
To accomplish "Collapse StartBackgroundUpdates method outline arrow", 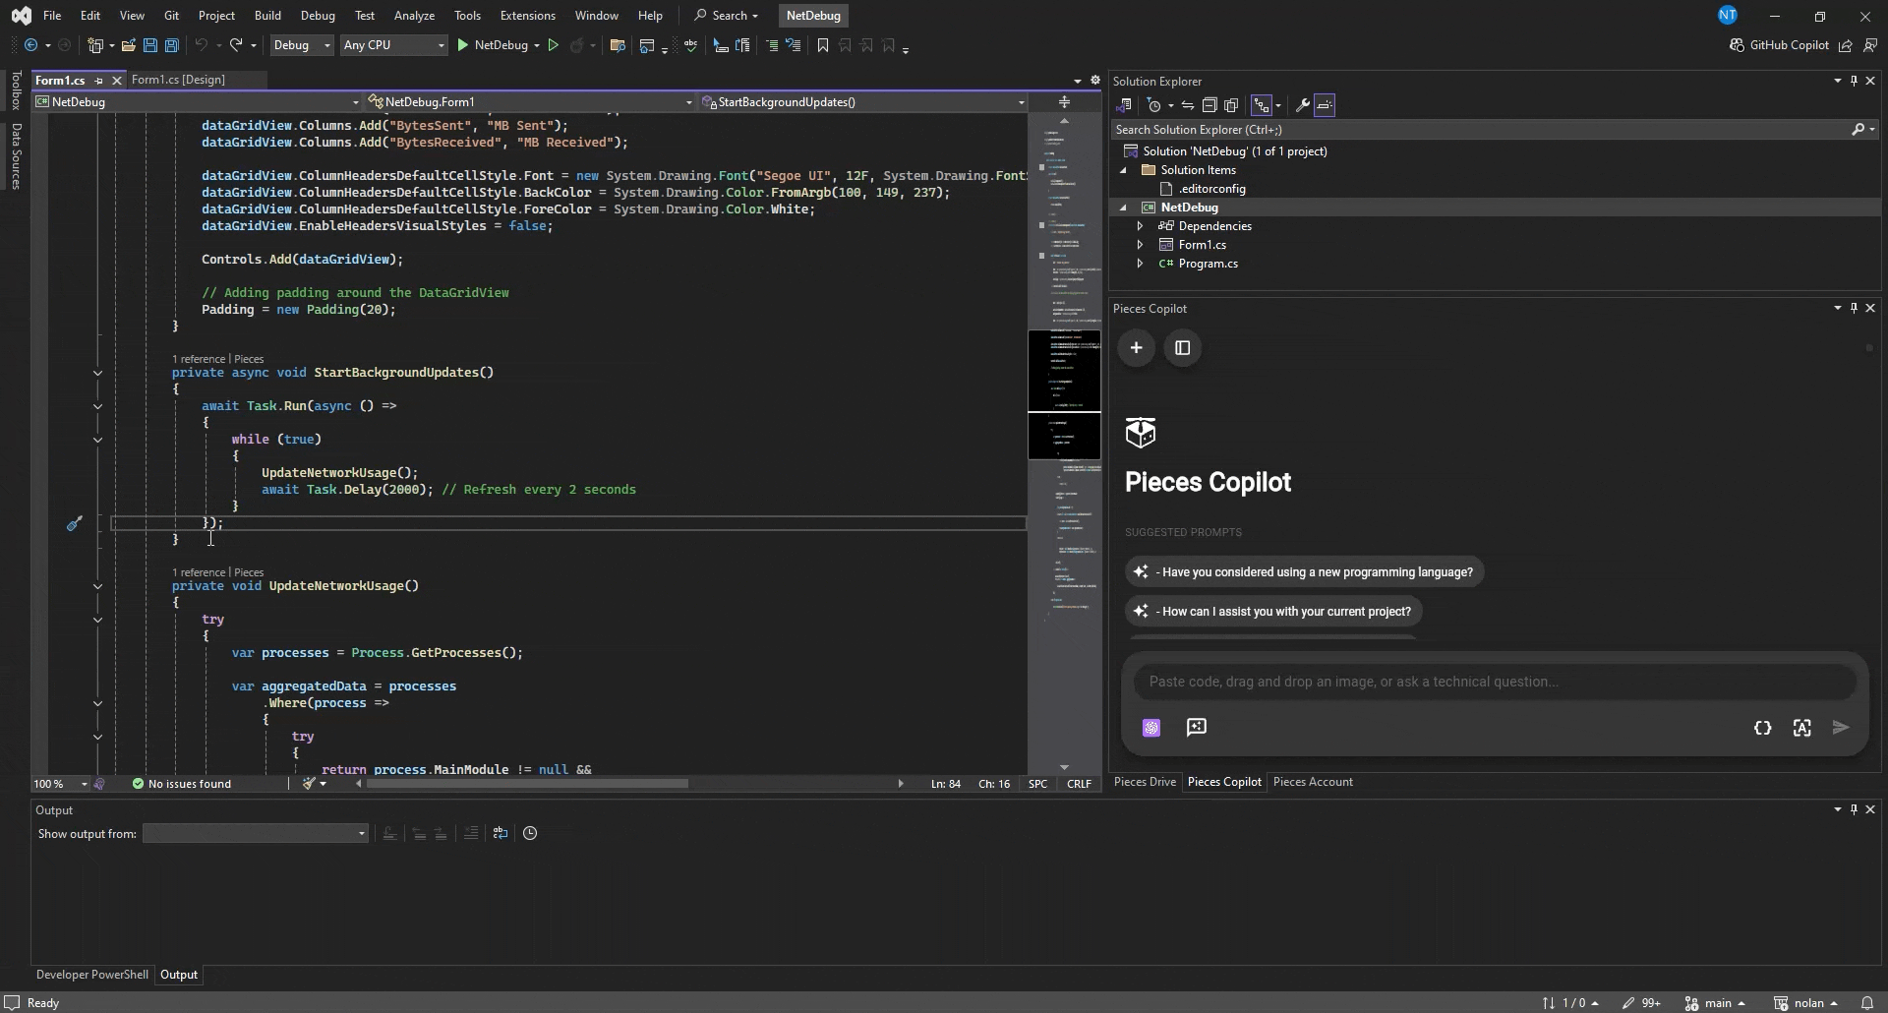I will click(97, 373).
